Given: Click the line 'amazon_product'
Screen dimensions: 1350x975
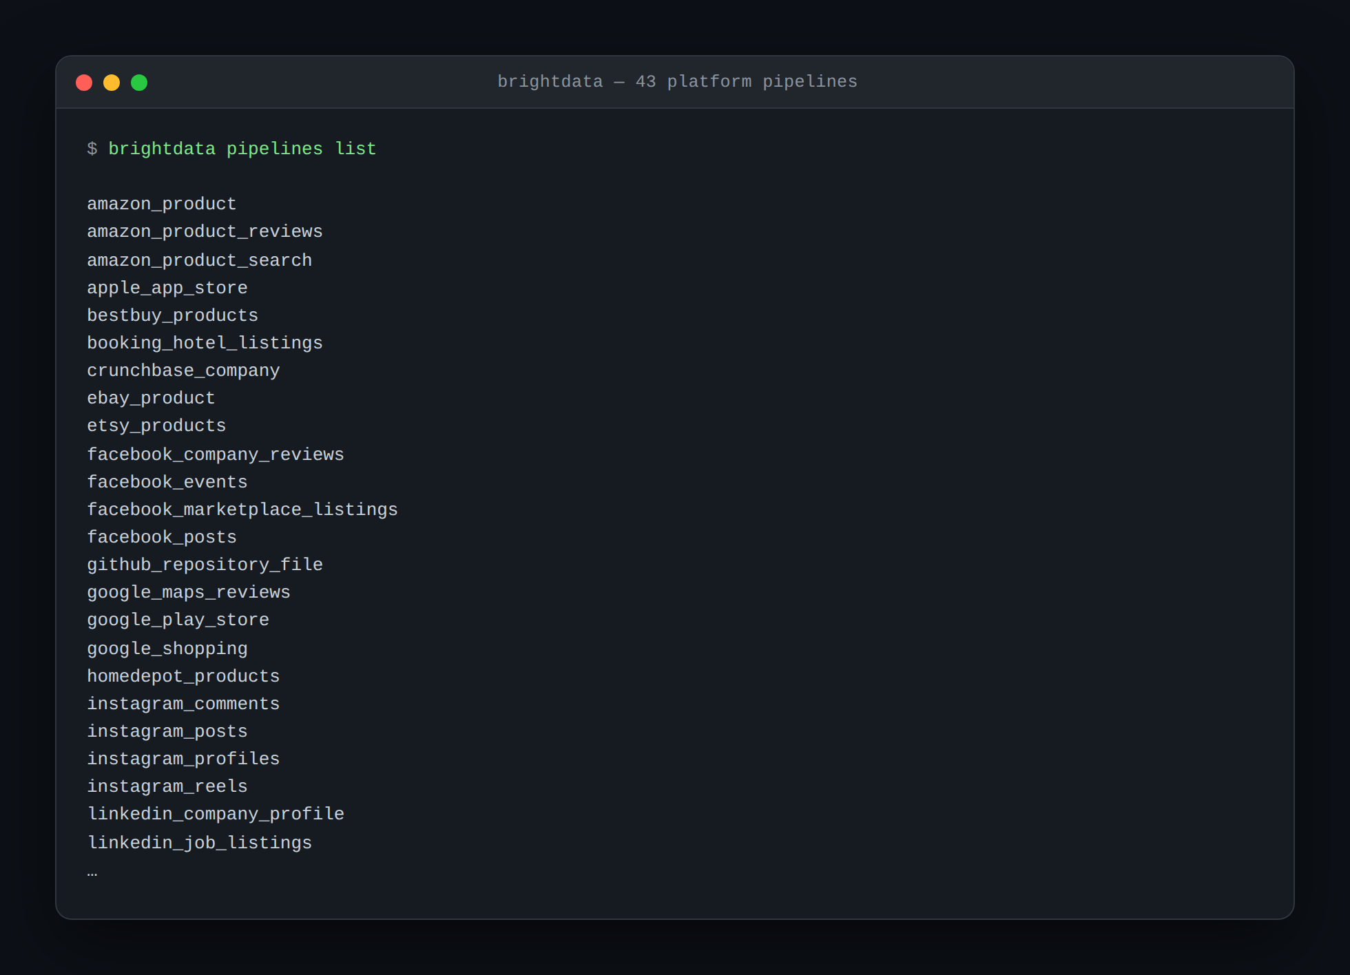Looking at the screenshot, I should coord(162,205).
